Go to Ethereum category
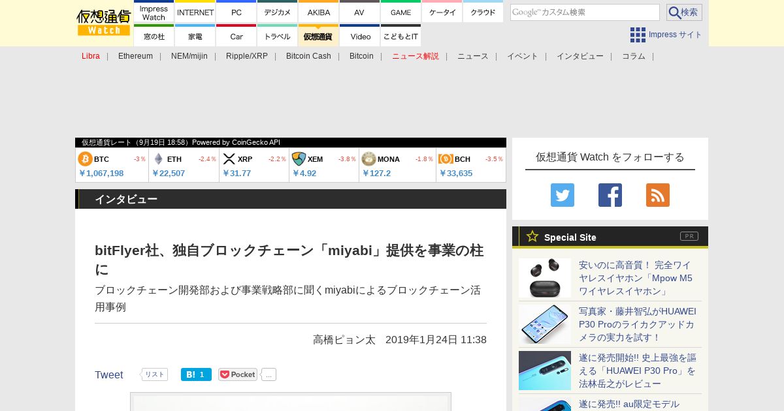This screenshot has height=411, width=784. (x=135, y=56)
